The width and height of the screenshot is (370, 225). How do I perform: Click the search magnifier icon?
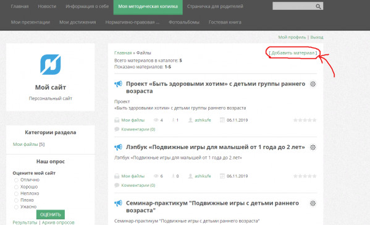pos(318,6)
